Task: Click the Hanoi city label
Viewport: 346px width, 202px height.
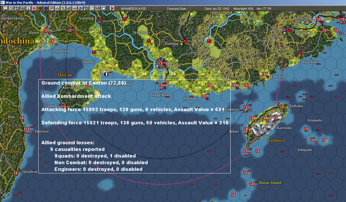Action: click(34, 33)
